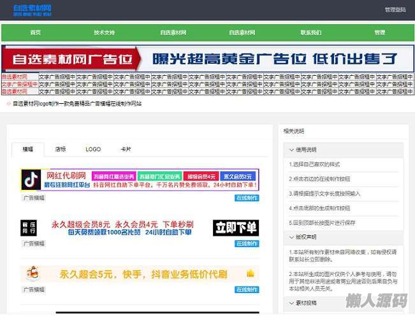415x316 pixels.
Task: Click the black 立即下单 badge in second banner
Action: click(x=235, y=227)
